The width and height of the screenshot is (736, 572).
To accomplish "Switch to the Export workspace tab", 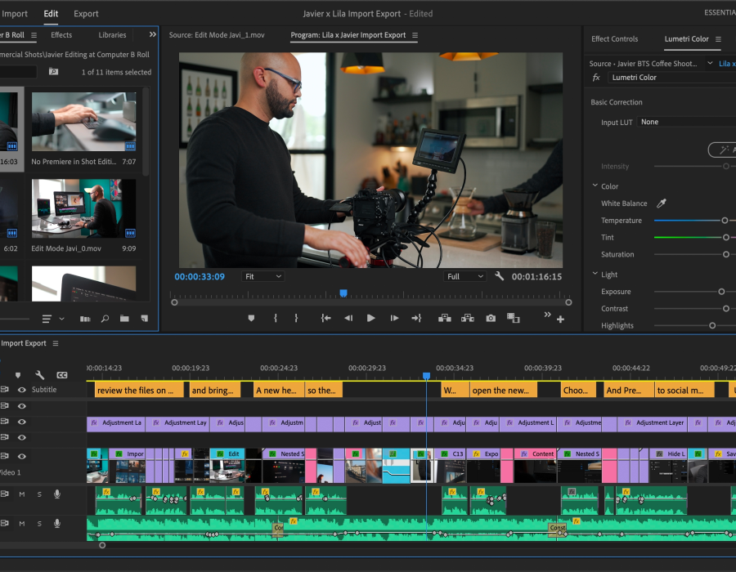I will (x=86, y=14).
